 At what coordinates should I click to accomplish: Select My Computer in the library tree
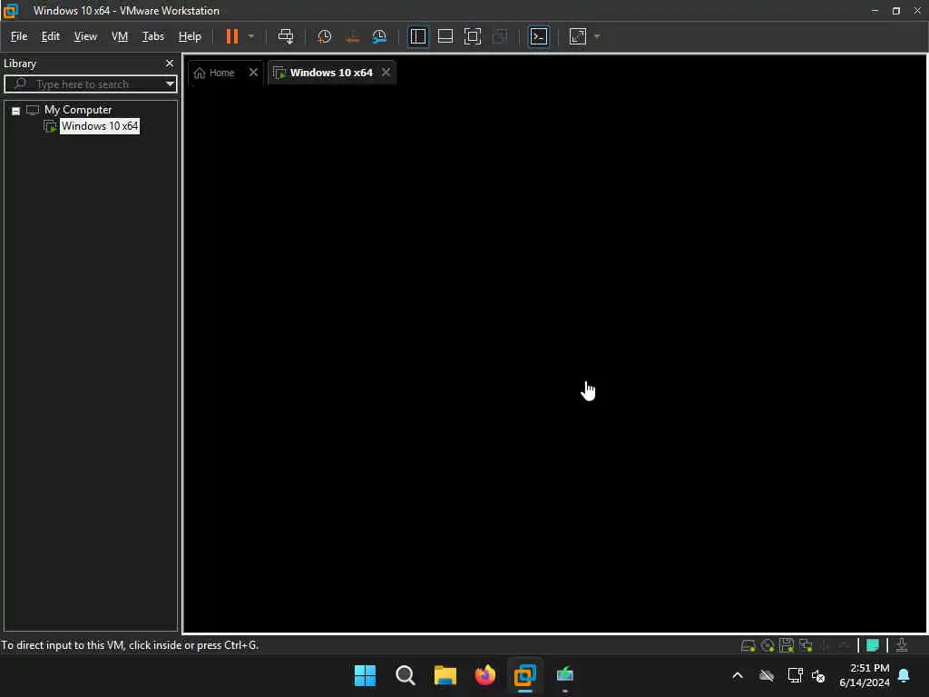click(78, 110)
